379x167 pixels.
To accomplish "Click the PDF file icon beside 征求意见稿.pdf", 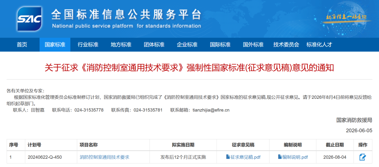I will [x=228, y=157].
